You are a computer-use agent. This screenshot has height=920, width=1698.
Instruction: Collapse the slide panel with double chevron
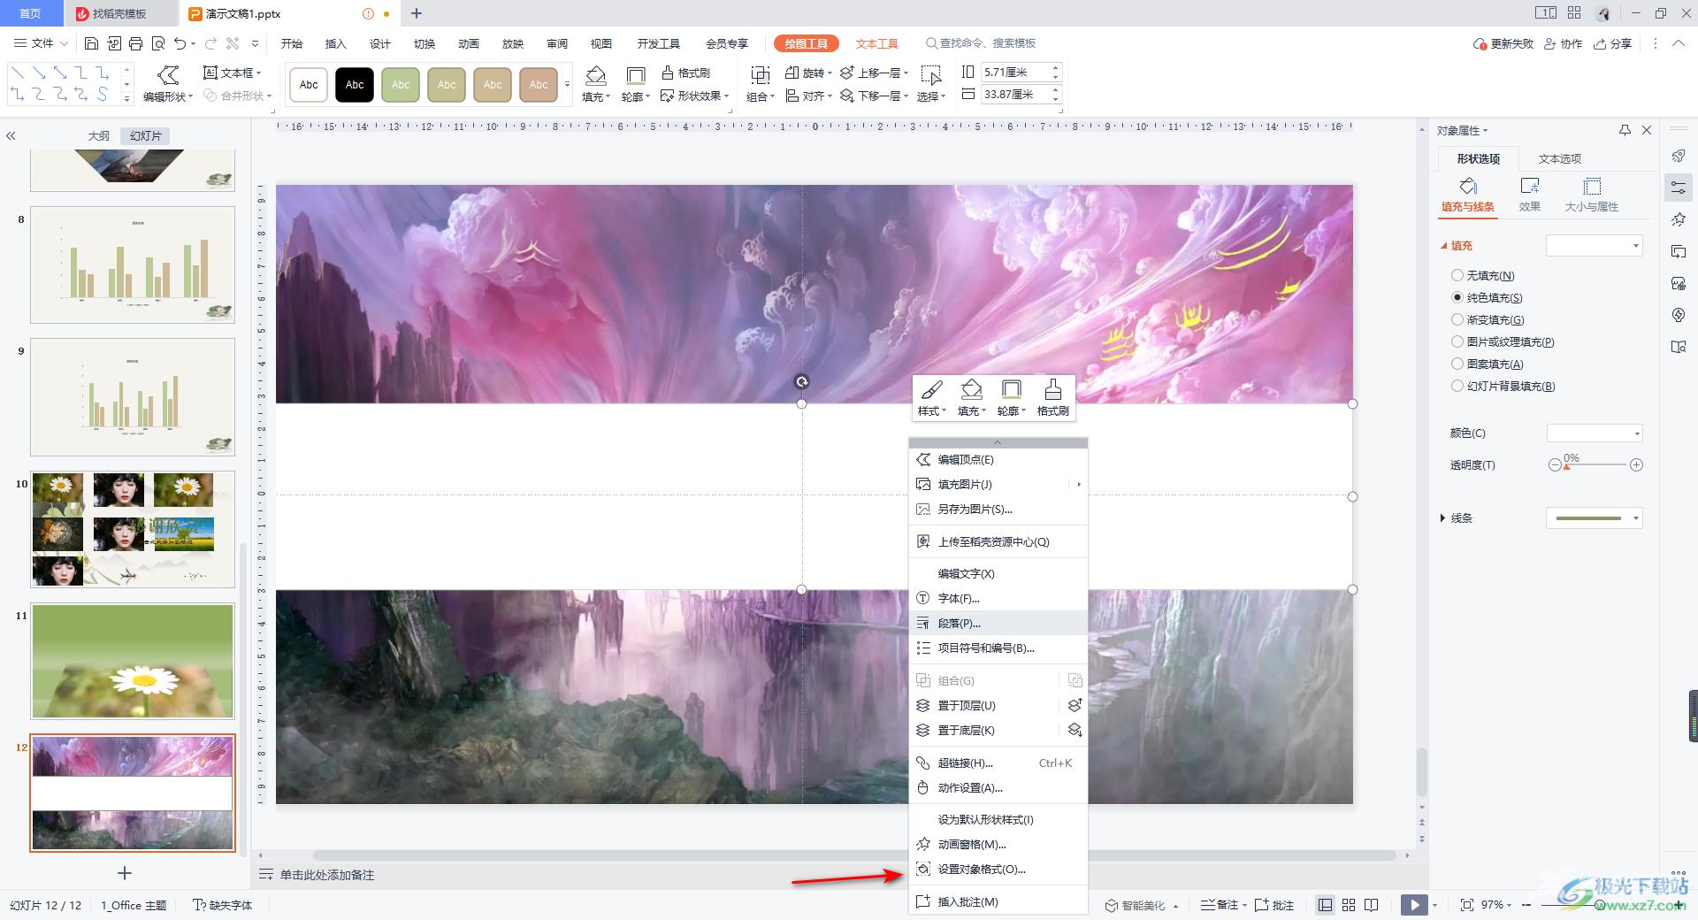pos(11,135)
